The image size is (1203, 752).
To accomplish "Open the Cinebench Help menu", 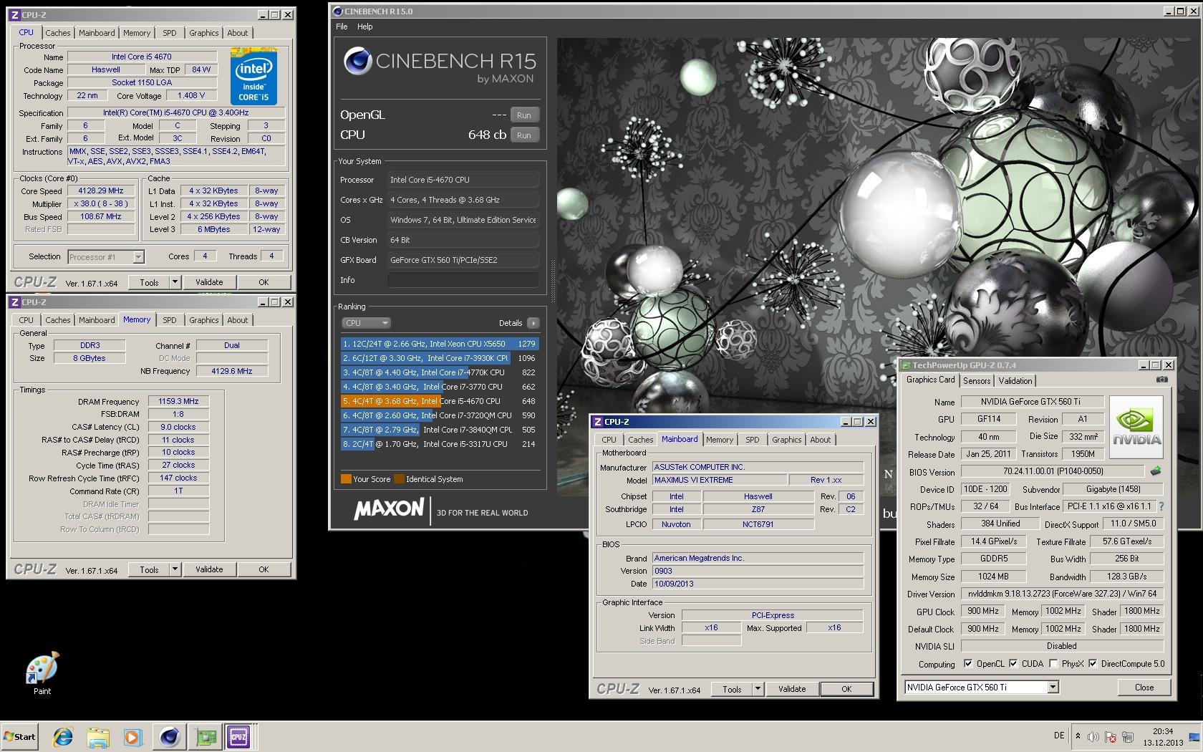I will (365, 26).
